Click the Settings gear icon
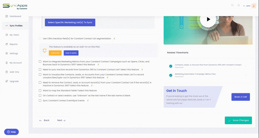The width and height of the screenshot is (259, 138). pos(7,54)
